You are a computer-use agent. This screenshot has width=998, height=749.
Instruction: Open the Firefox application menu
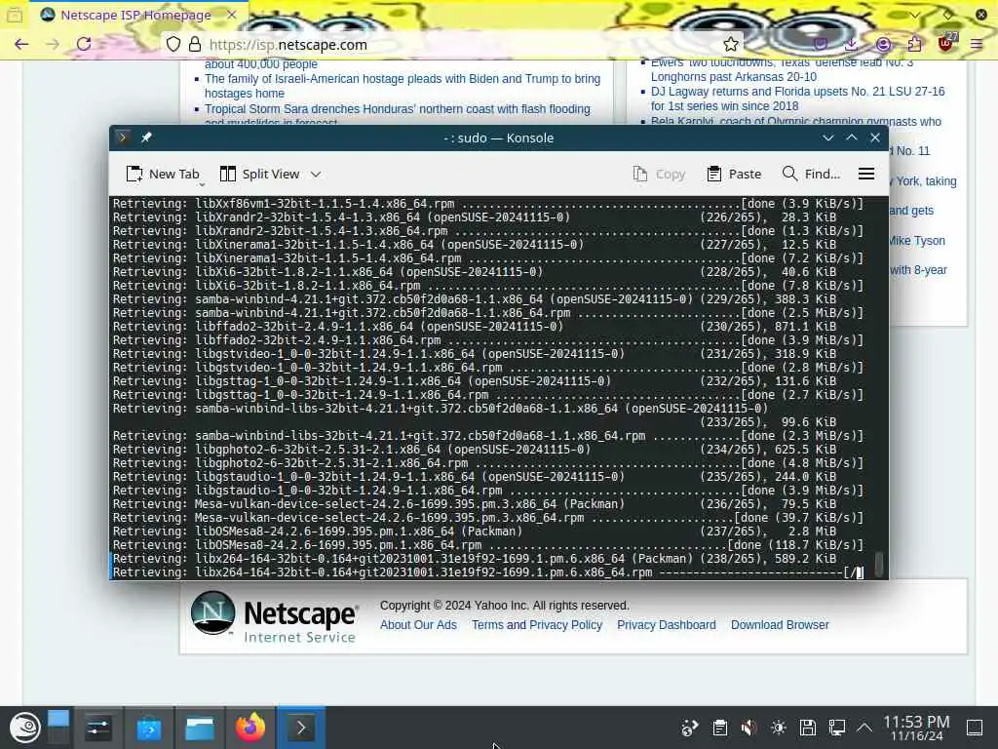point(977,45)
